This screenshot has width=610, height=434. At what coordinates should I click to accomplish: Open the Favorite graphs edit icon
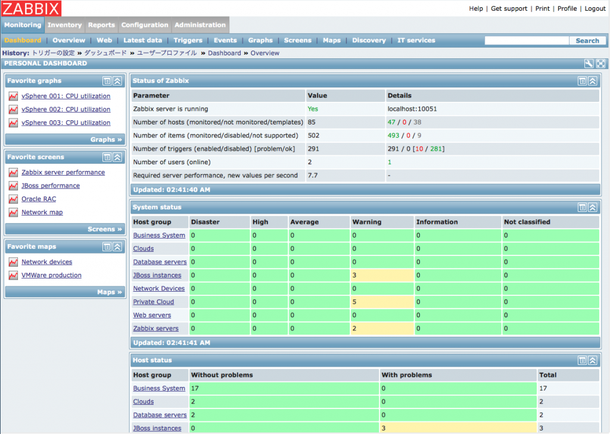point(107,81)
